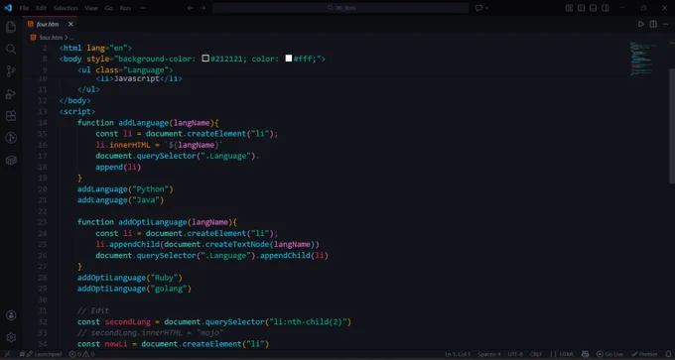Viewport: 675px width, 360px height.
Task: Click the // Edit comment line
Action: (x=93, y=311)
